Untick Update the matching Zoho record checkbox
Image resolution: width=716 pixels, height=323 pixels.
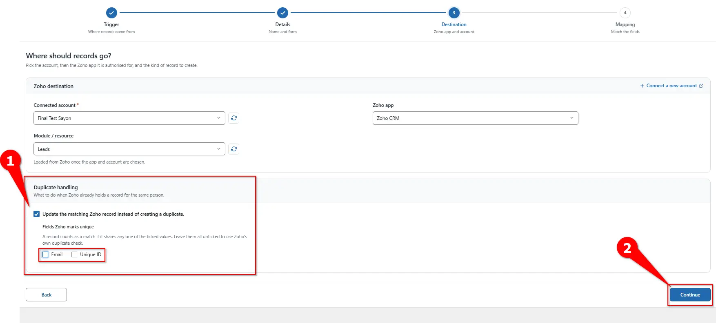(x=37, y=214)
